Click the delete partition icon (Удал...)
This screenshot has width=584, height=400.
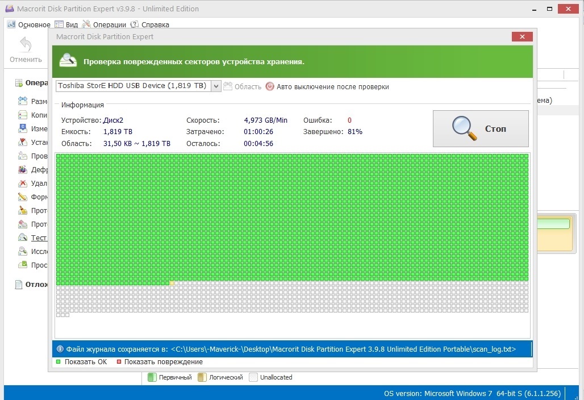[x=23, y=183]
